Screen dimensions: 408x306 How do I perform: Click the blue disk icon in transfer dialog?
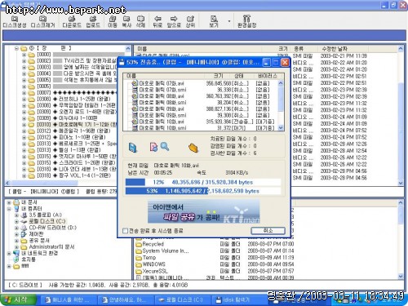tap(133, 147)
